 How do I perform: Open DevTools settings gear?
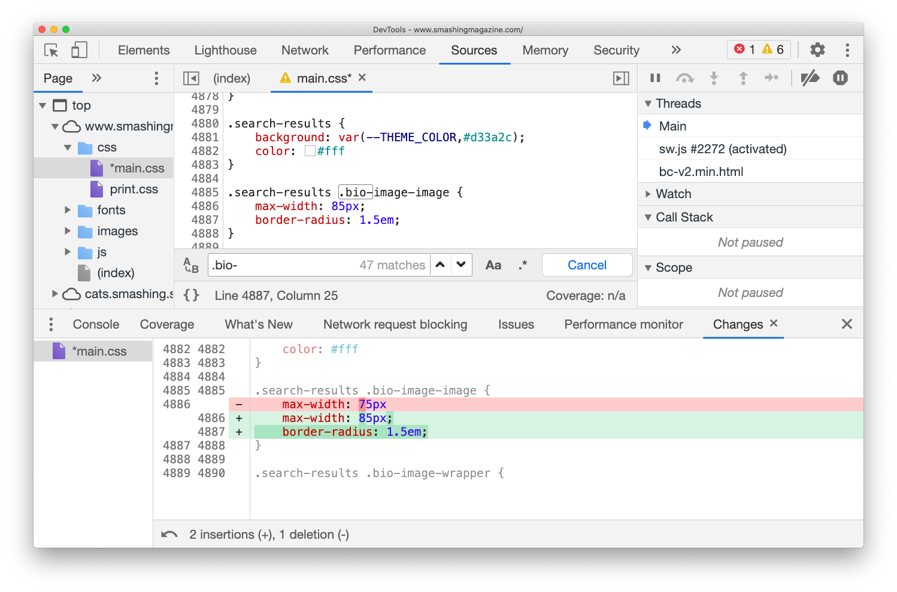pos(817,50)
